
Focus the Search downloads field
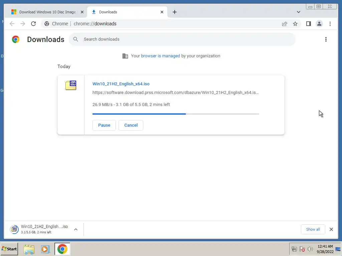(182, 39)
